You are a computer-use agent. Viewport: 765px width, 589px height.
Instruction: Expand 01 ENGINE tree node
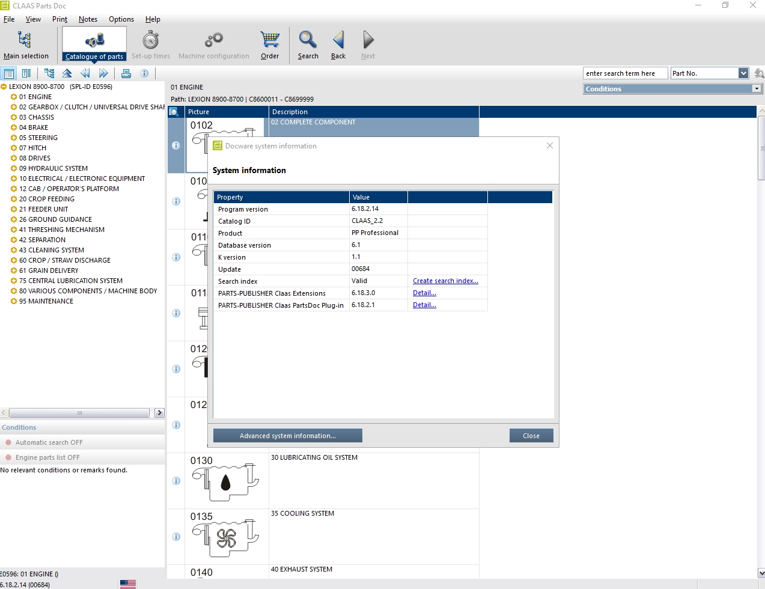[x=14, y=97]
